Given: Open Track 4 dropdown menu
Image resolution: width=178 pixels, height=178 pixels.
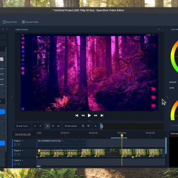Looking at the screenshot, I should tap(23, 150).
